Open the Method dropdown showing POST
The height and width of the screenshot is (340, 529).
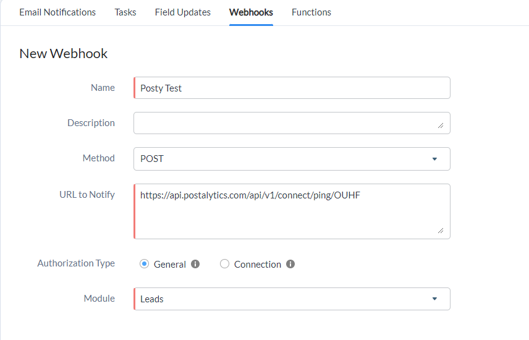pyautogui.click(x=292, y=159)
